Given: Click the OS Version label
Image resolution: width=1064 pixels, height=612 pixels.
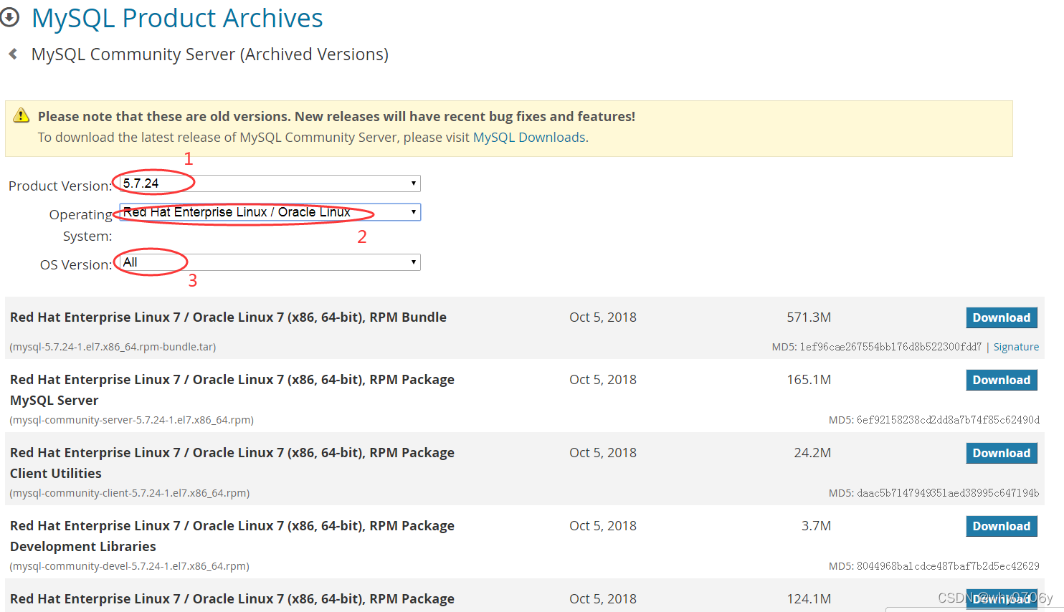Looking at the screenshot, I should pyautogui.click(x=76, y=264).
